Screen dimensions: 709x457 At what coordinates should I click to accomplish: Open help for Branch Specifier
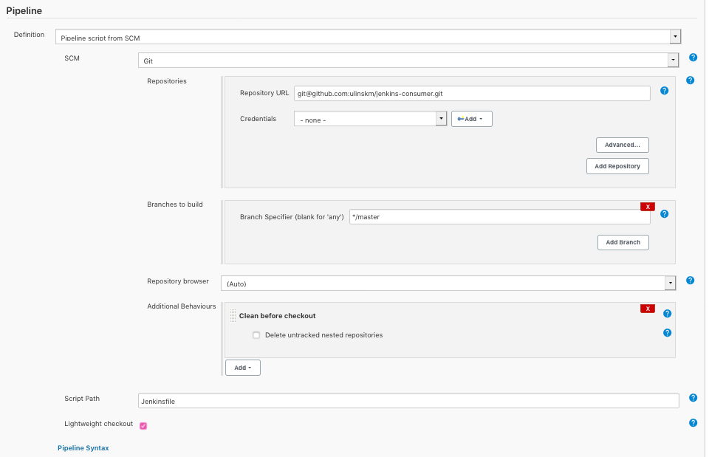pyautogui.click(x=664, y=213)
